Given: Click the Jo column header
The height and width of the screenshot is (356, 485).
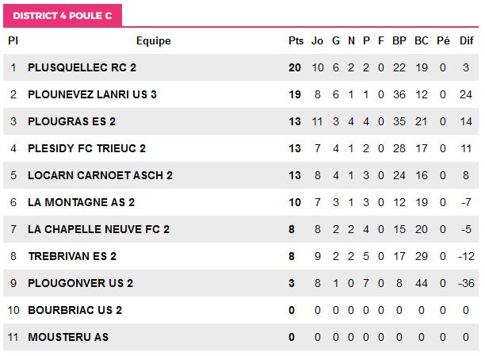Looking at the screenshot, I should [317, 40].
